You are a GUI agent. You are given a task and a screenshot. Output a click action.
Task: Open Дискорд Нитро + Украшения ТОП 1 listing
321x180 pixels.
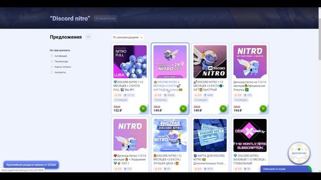point(129,159)
